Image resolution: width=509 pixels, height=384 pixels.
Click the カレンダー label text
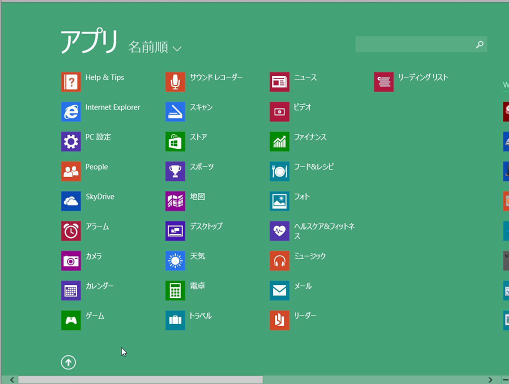pyautogui.click(x=99, y=286)
